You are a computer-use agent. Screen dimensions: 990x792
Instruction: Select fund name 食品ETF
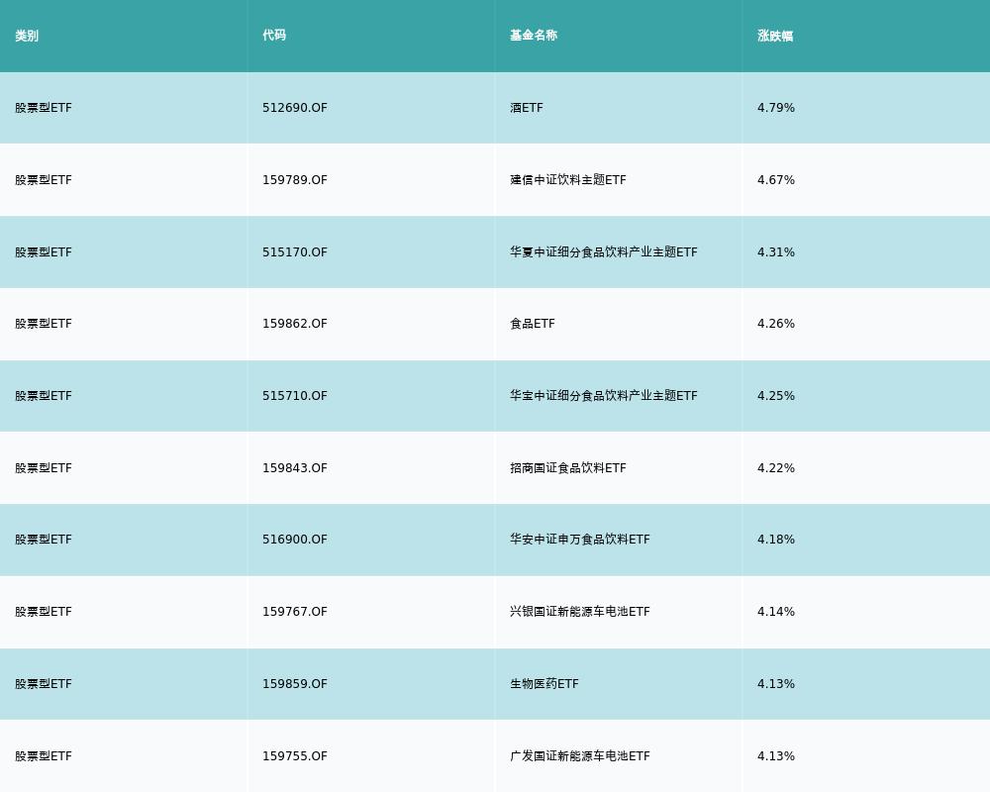[533, 324]
